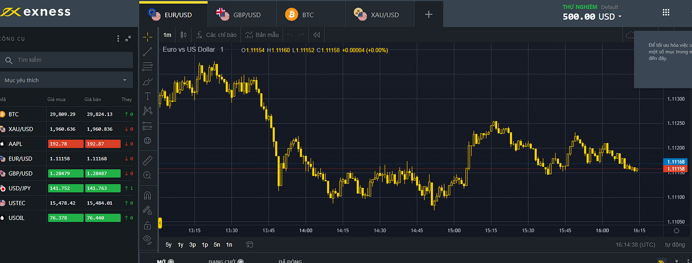Set chart range to 1y
The width and height of the screenshot is (692, 263).
coord(180,244)
